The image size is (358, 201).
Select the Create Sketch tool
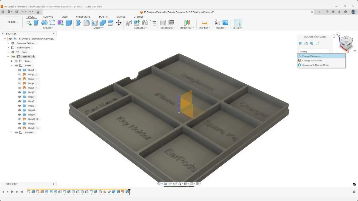click(x=29, y=23)
